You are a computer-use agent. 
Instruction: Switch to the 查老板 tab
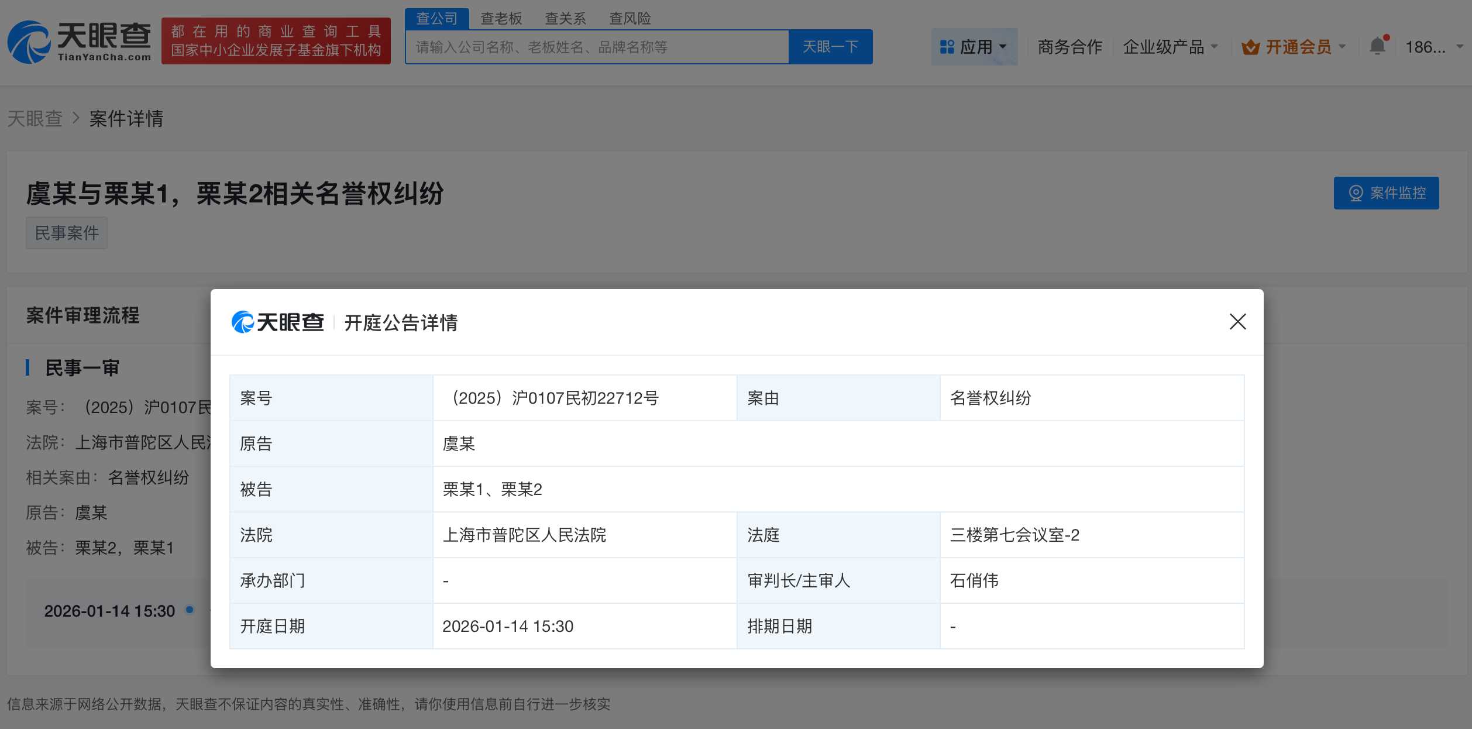tap(500, 18)
